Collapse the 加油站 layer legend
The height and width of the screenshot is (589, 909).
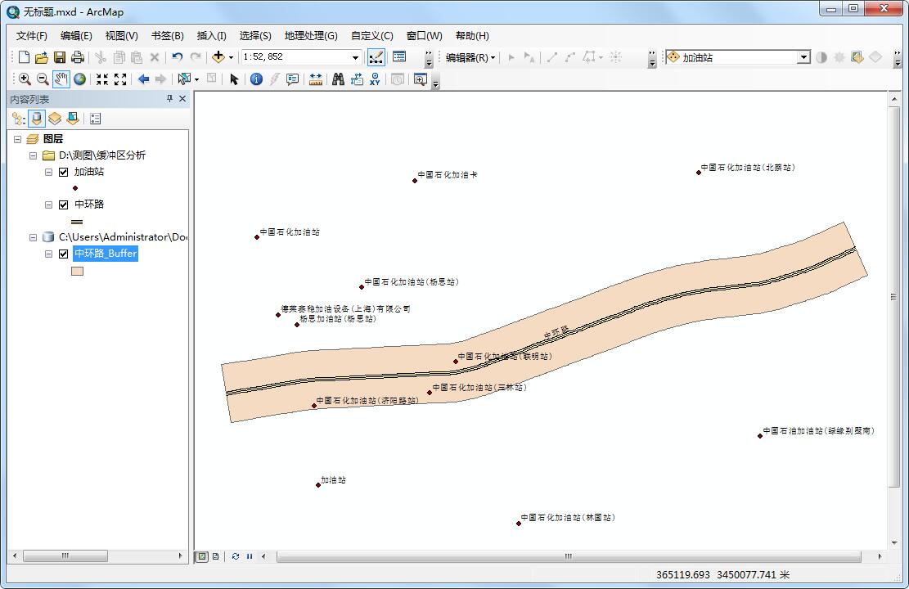point(49,172)
